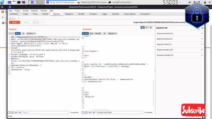
Task: Select top-bottom split layout icon
Action: pos(146,27)
